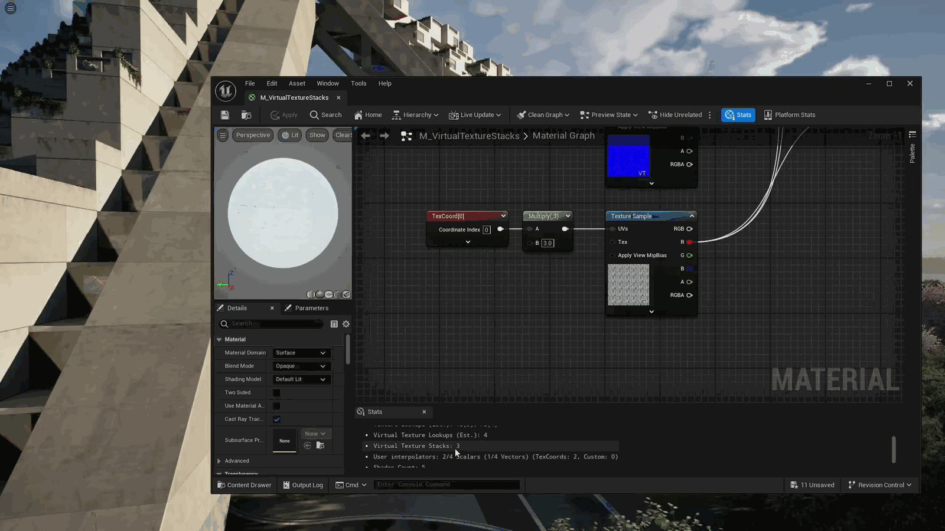Select the sphere preview mesh icon
This screenshot has width=945, height=531.
pyautogui.click(x=320, y=294)
